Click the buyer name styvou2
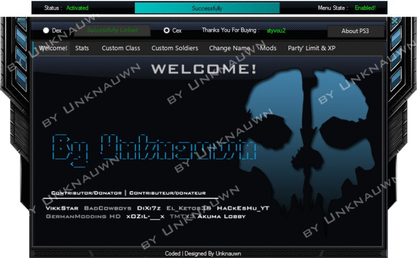Screen dimensions: 417x258 (x=276, y=31)
